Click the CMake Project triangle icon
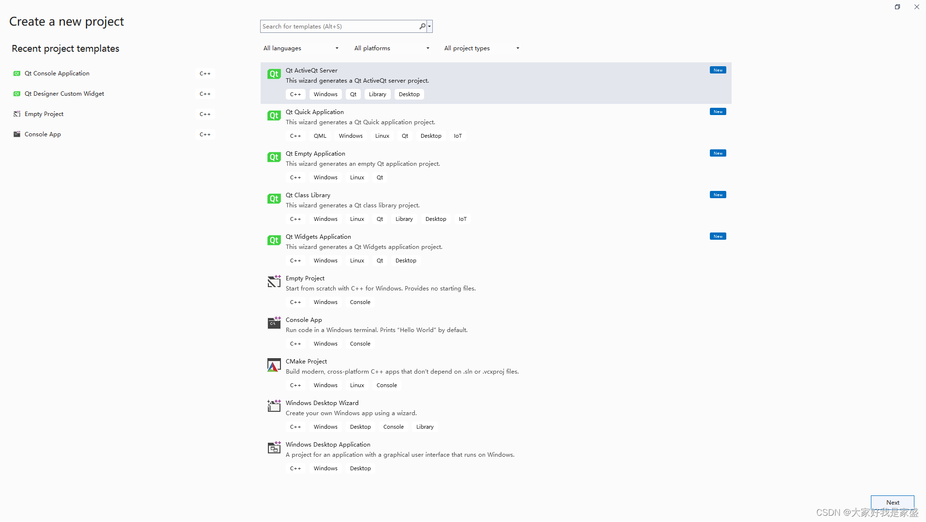 (x=274, y=365)
